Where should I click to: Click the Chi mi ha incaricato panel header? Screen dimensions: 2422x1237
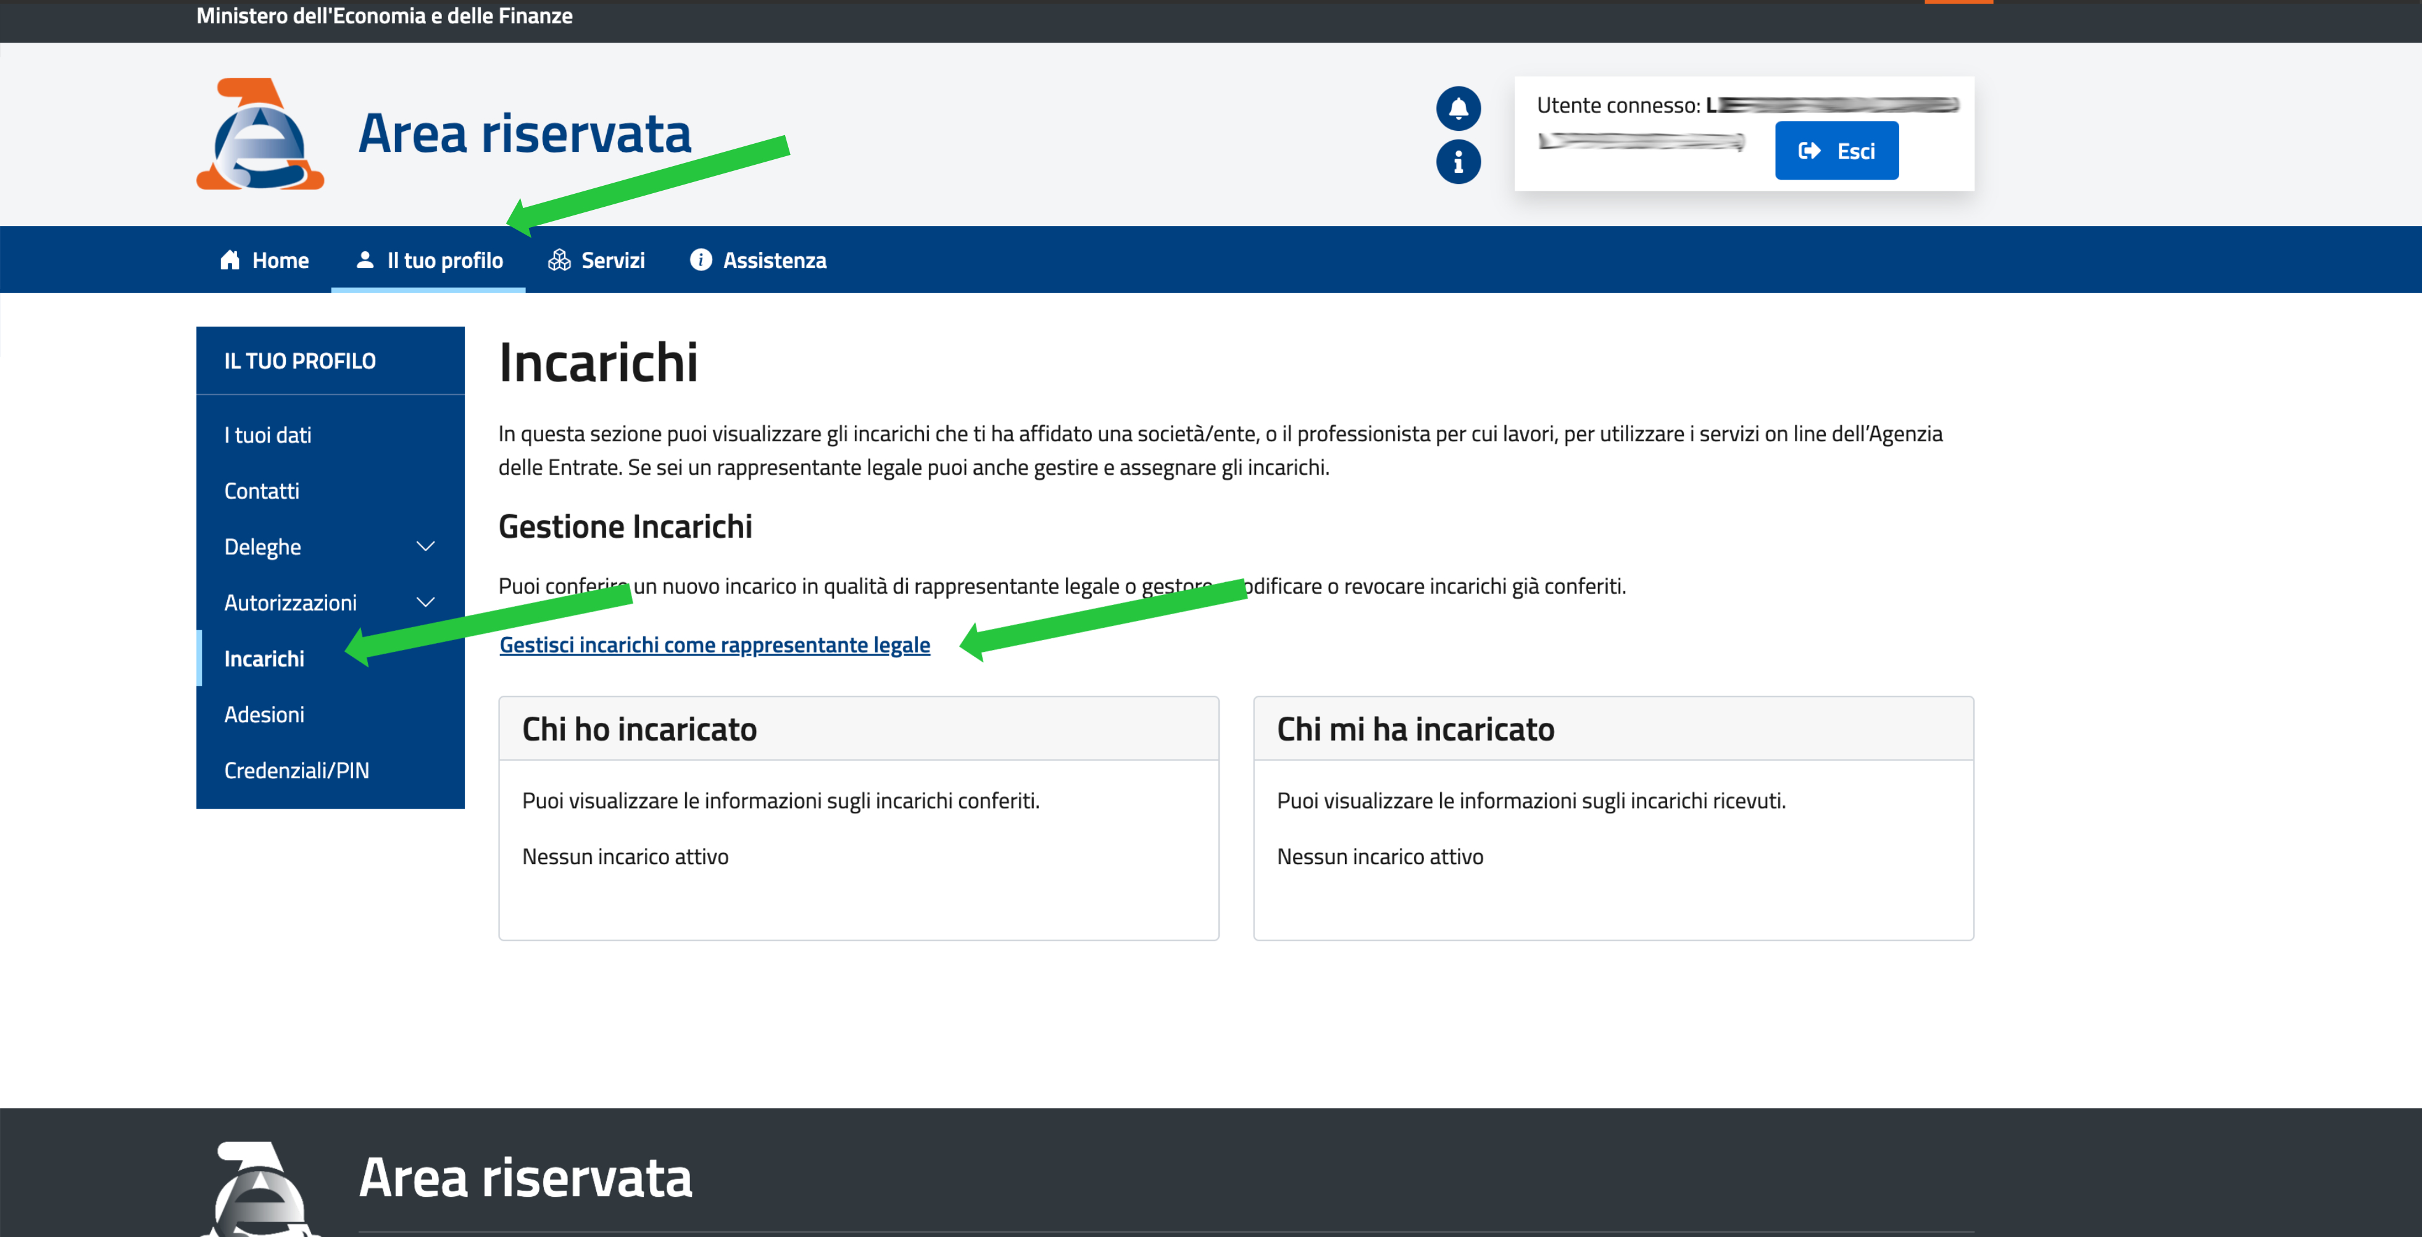1415,730
